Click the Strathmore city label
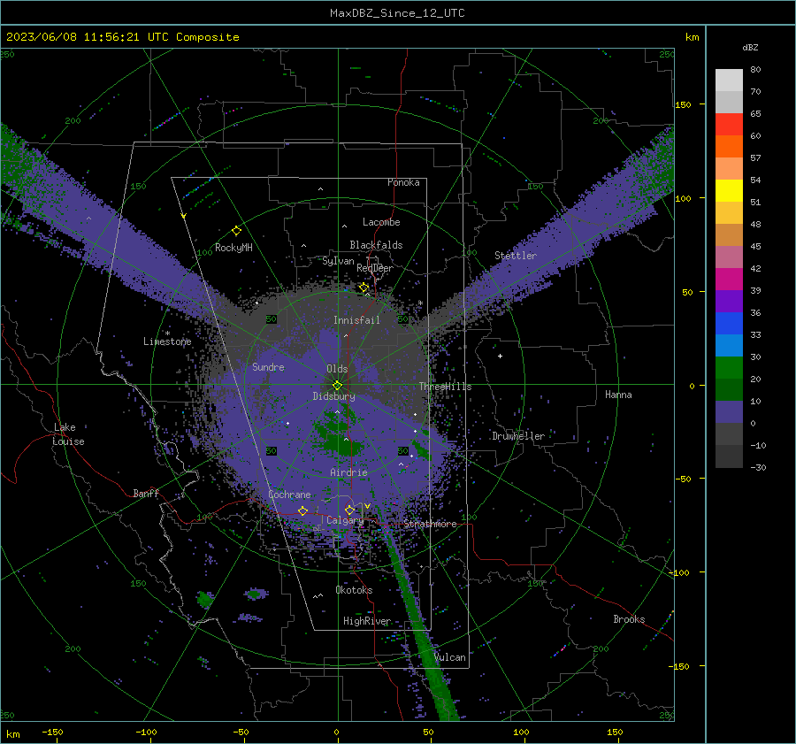This screenshot has height=744, width=796. tap(430, 524)
